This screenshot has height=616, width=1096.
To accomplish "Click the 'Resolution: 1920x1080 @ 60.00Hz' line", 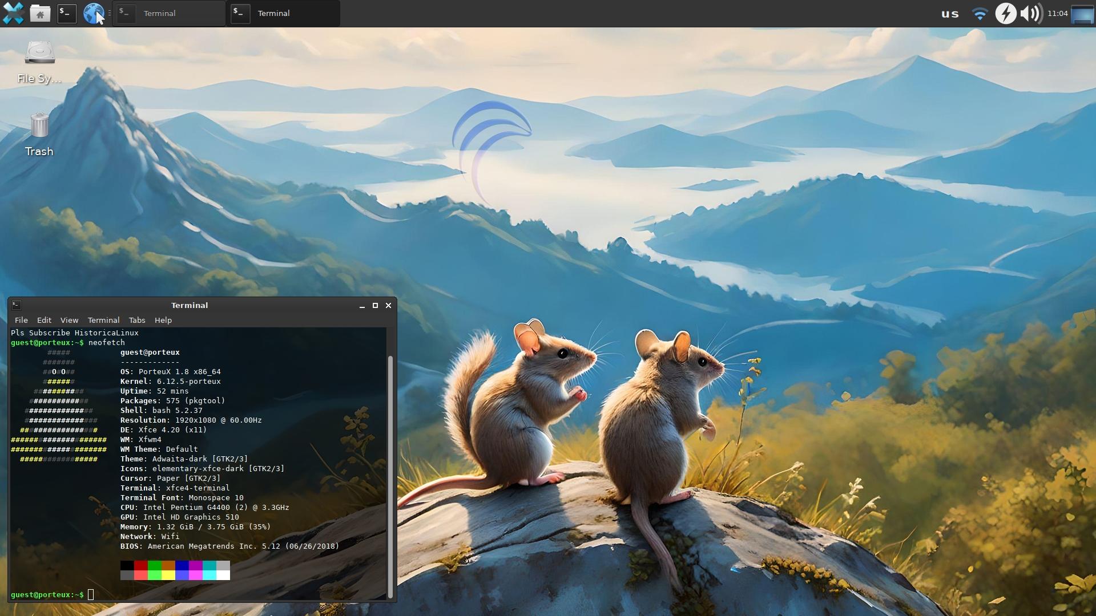I will click(x=191, y=420).
